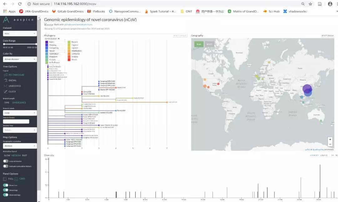Switch branch length to DIVERGENCE

click(19, 103)
